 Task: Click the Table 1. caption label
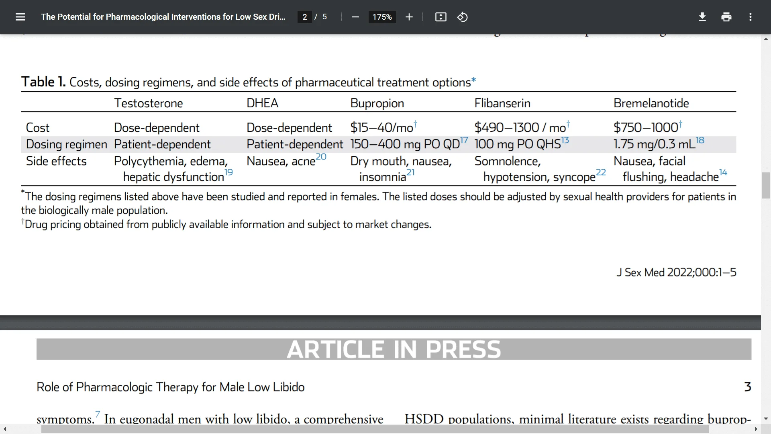coord(43,82)
